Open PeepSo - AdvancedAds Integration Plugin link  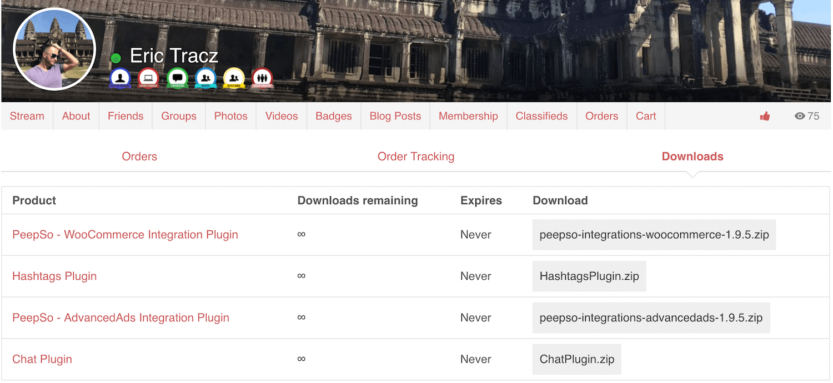click(x=121, y=318)
